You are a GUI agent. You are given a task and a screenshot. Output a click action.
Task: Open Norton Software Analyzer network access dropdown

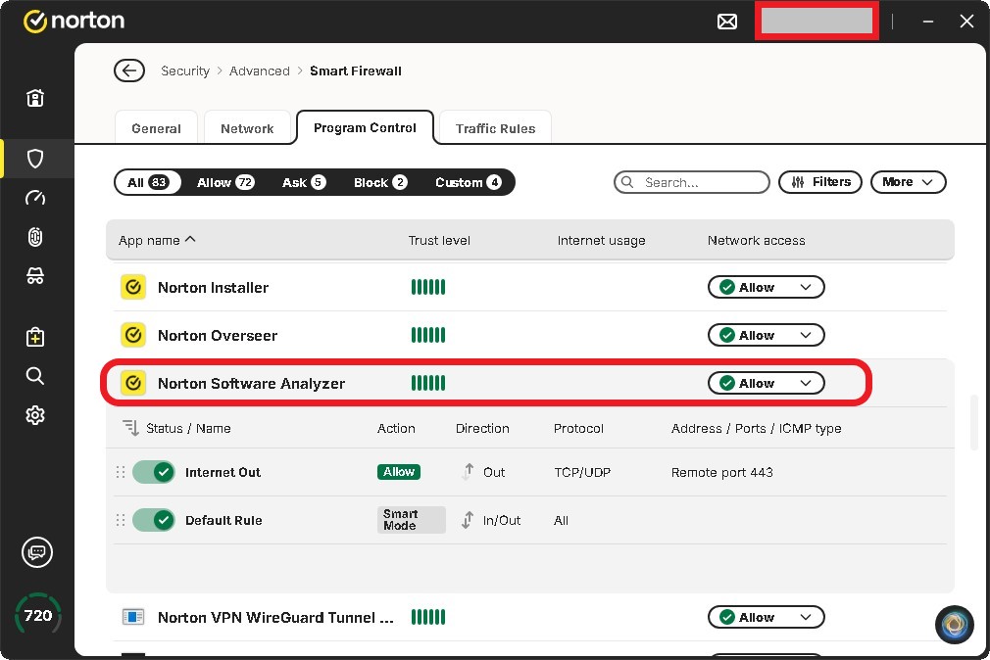[766, 383]
